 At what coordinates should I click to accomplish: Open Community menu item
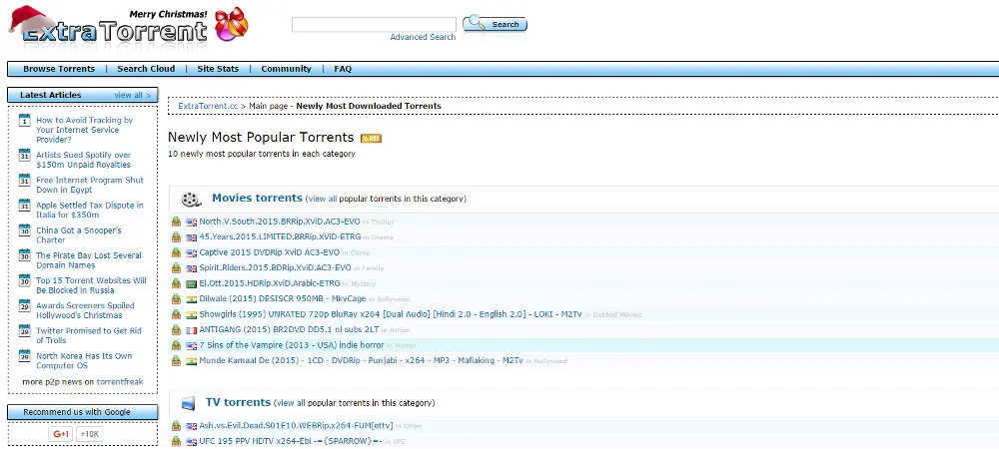[x=286, y=69]
